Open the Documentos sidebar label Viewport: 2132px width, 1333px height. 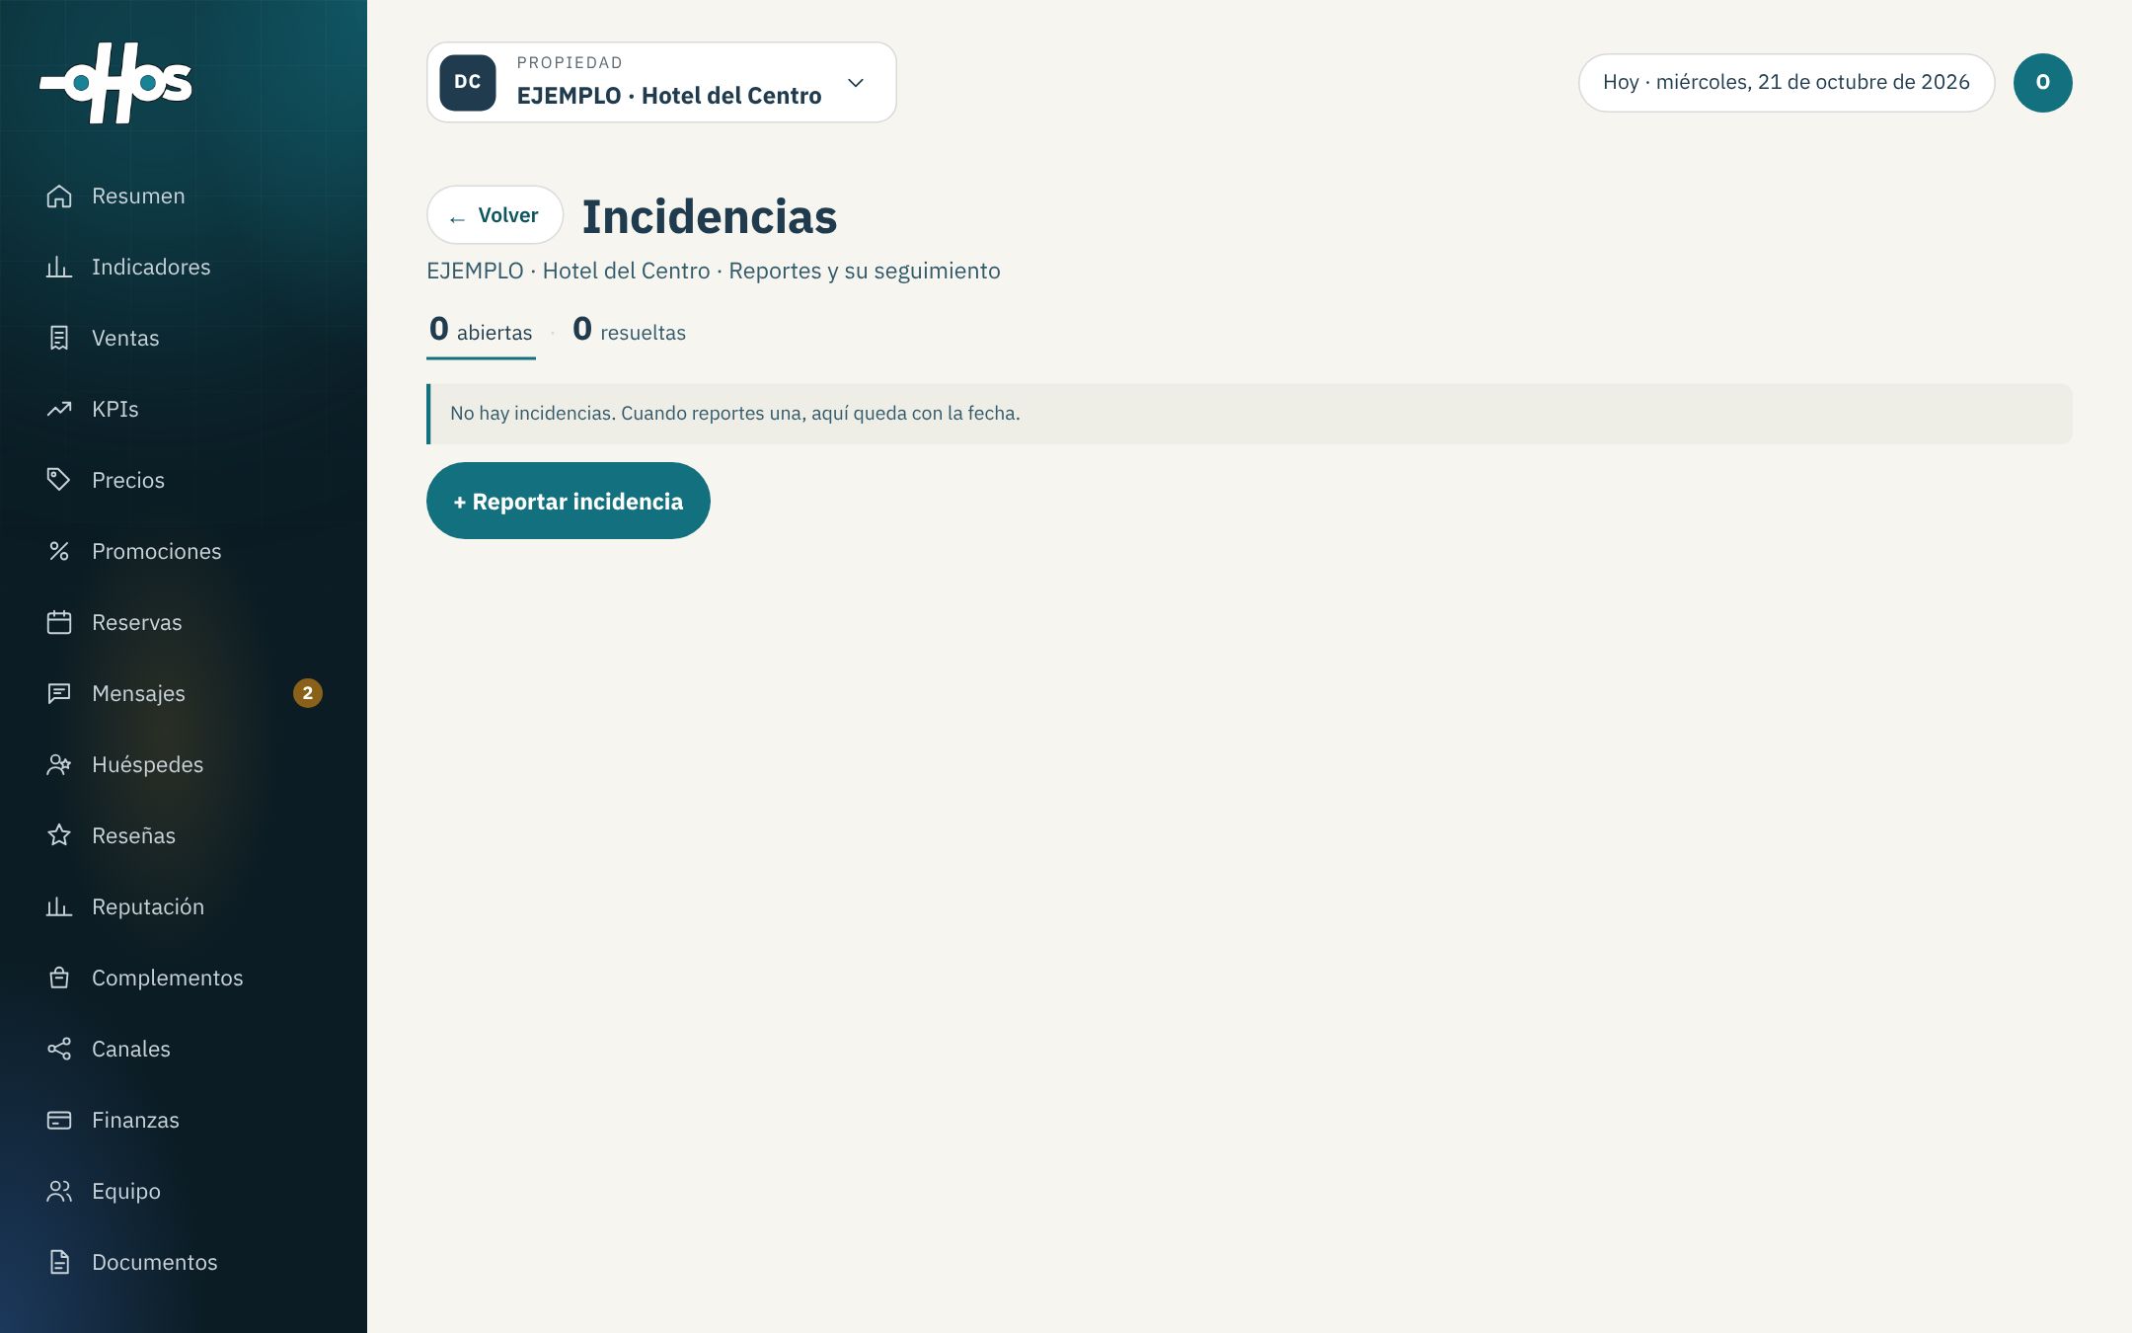(x=155, y=1262)
